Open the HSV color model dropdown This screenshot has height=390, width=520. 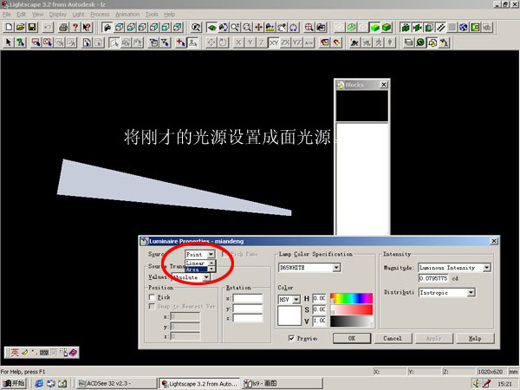(296, 299)
